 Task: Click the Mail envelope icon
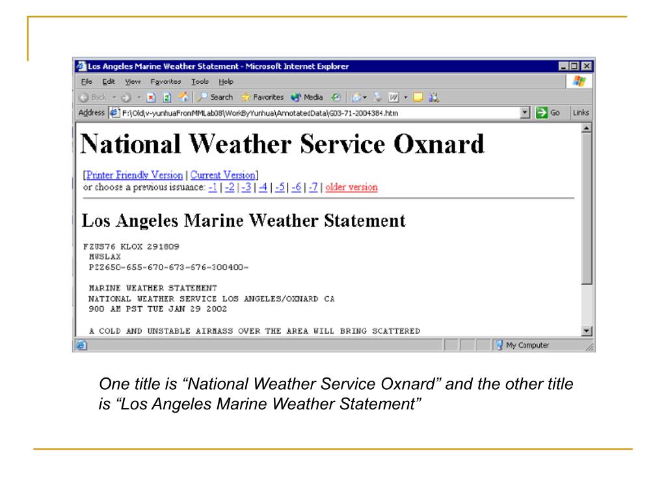coord(356,97)
